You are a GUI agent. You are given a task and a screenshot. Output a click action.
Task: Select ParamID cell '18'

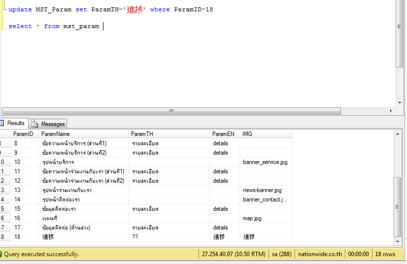25,237
